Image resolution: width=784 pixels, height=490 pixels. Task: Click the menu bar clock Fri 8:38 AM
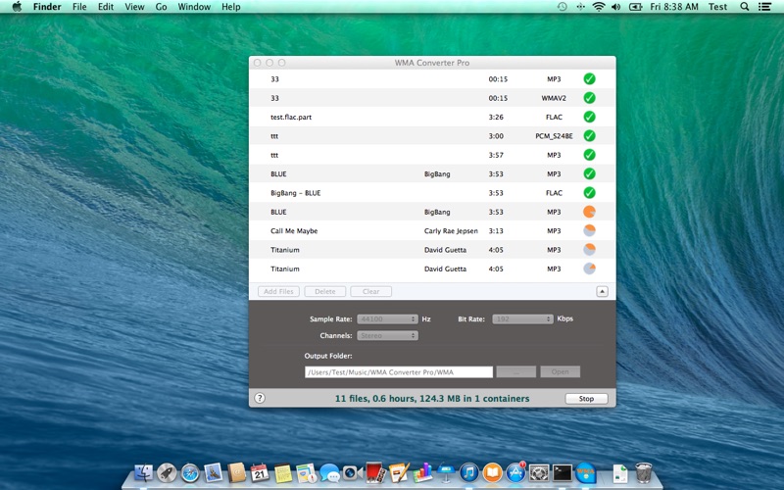(674, 7)
